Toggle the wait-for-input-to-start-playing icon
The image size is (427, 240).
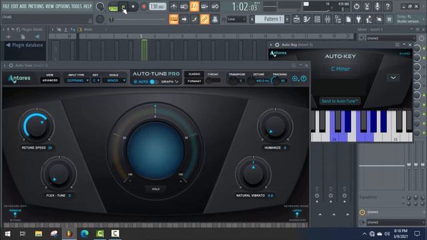[184, 7]
